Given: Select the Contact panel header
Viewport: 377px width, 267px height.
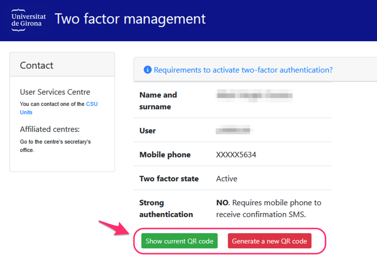Looking at the screenshot, I should coord(37,65).
